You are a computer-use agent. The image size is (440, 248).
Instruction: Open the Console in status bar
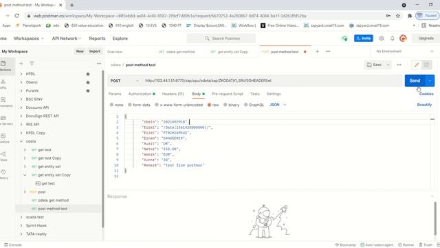pyautogui.click(x=13, y=245)
